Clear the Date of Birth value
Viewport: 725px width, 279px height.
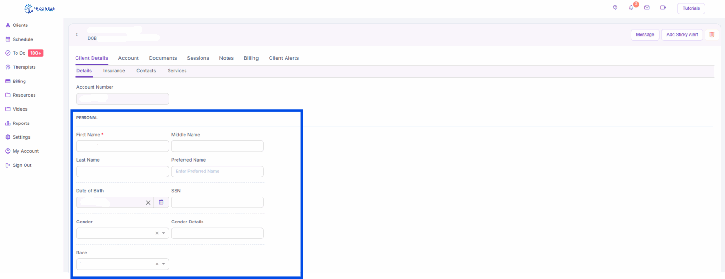pos(148,202)
